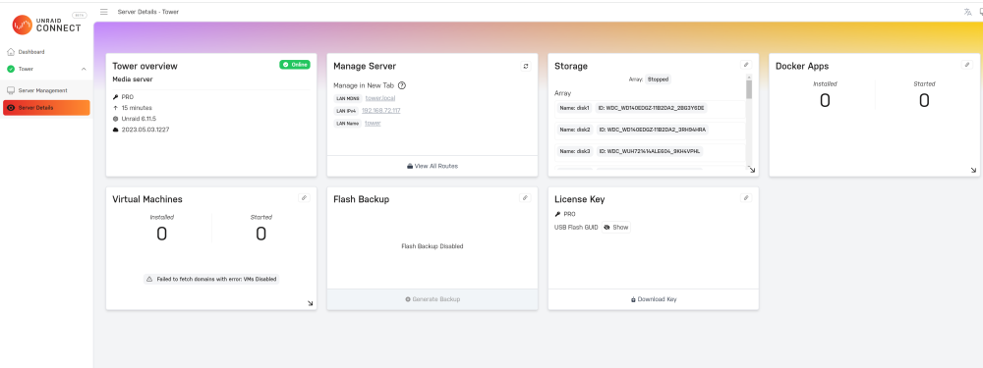Image resolution: width=983 pixels, height=368 pixels.
Task: Collapse the Tower server group chevron
Action: [84, 69]
